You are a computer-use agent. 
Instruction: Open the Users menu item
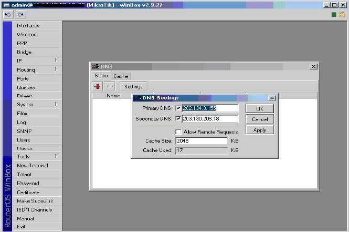37,140
